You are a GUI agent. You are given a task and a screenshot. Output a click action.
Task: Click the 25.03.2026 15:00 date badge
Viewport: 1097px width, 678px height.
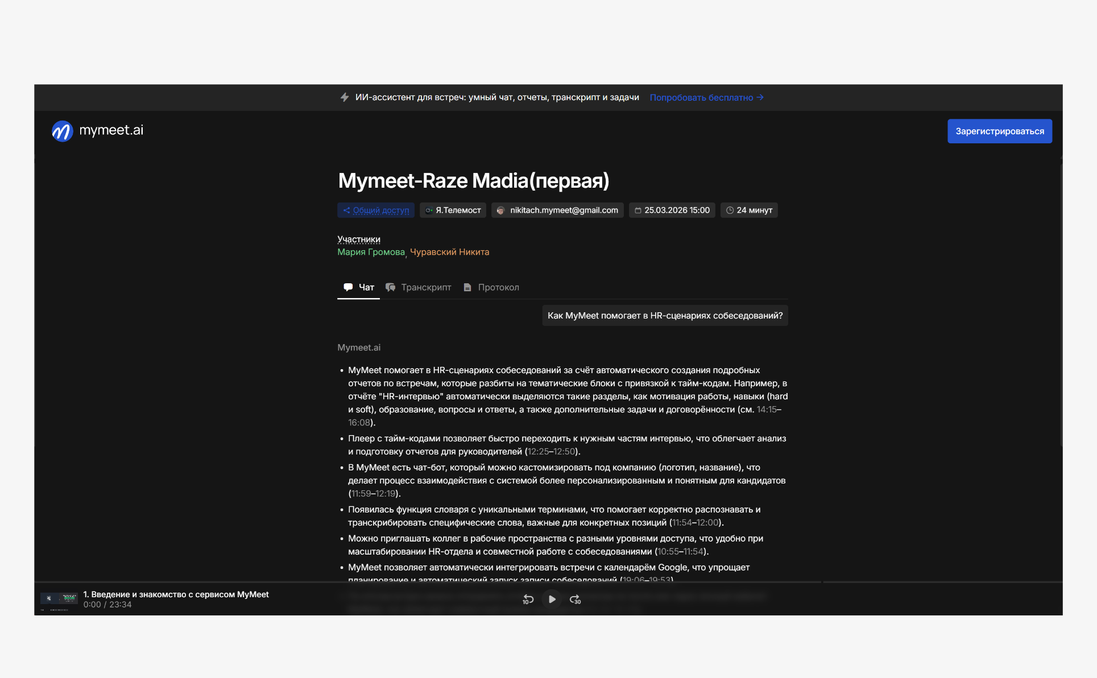coord(672,210)
